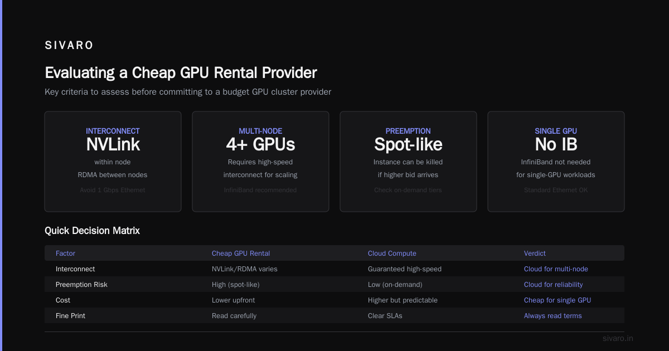Click the 'Cloud Compute' column header

point(392,253)
